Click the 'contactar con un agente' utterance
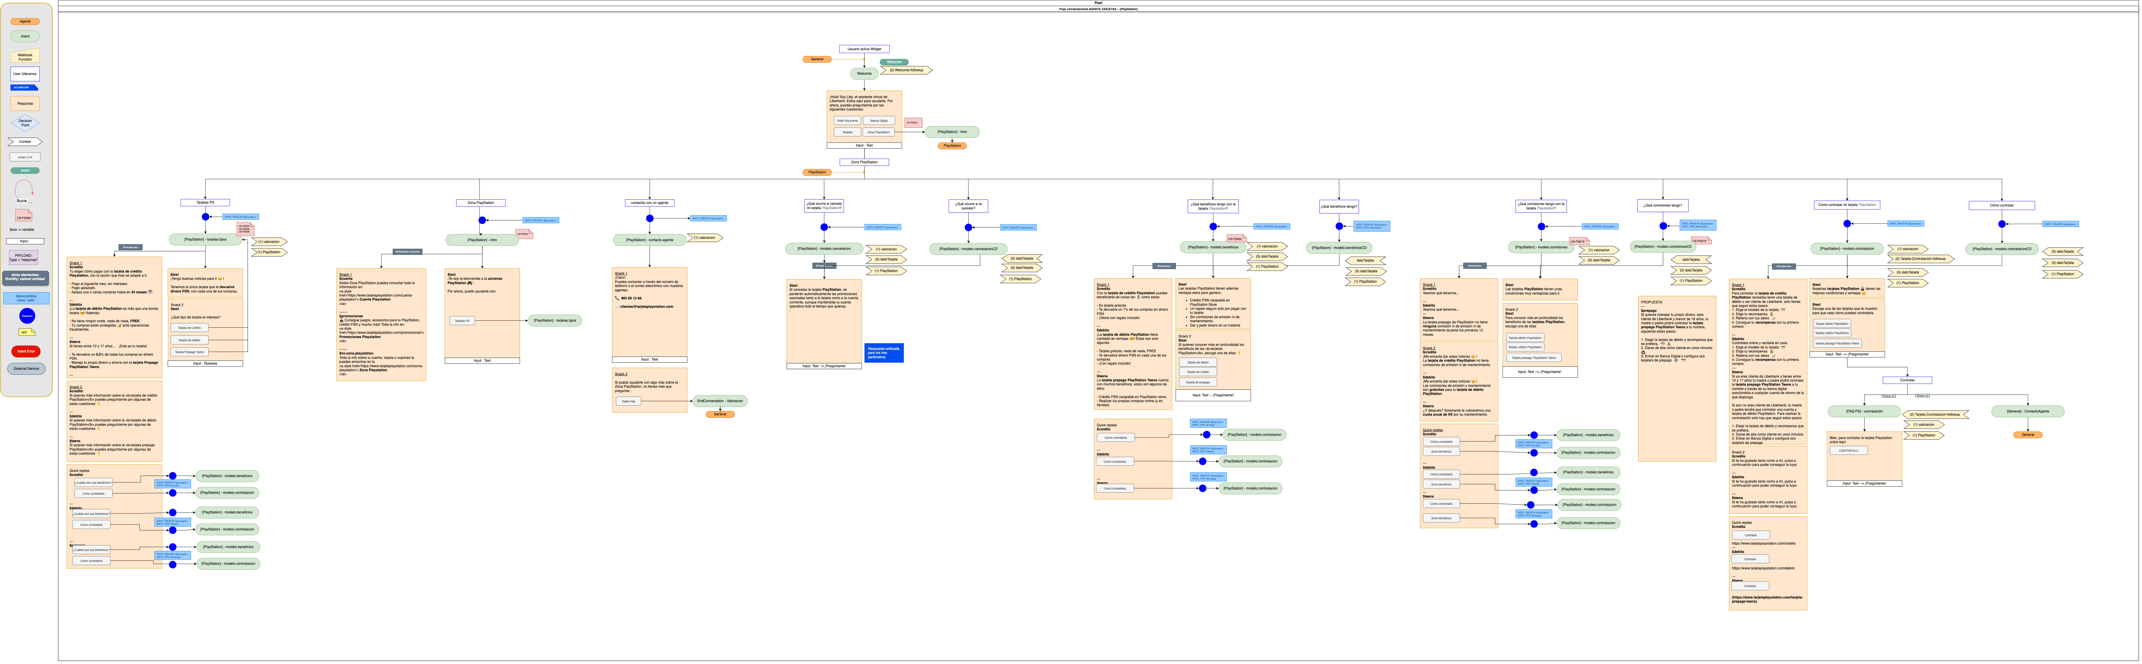 pos(650,203)
